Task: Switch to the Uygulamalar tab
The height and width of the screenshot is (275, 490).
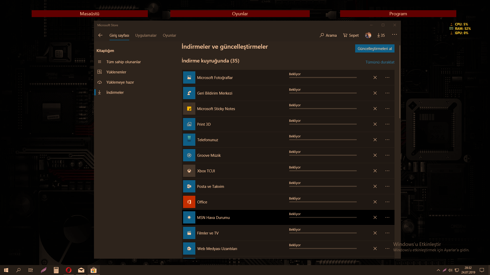Action: click(146, 35)
